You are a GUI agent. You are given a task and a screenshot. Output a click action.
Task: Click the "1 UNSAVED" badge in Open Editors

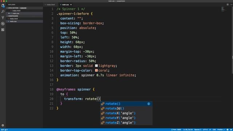tap(23, 8)
